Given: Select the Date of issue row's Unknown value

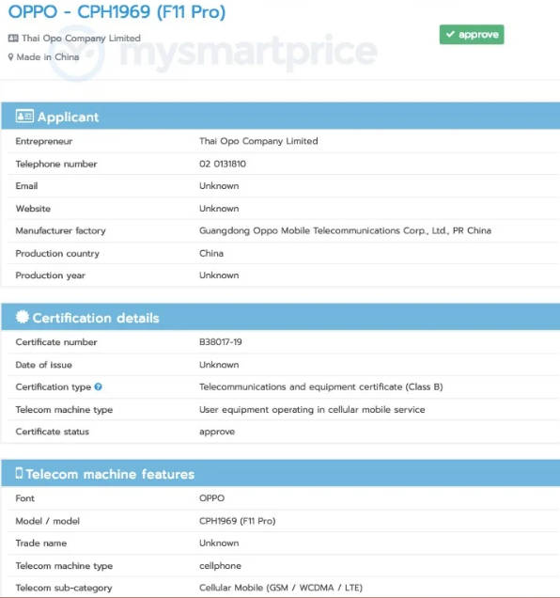Looking at the screenshot, I should [x=219, y=365].
